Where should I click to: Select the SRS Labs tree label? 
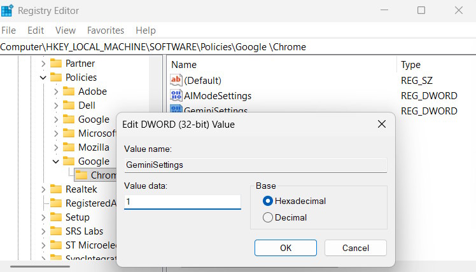pyautogui.click(x=85, y=231)
